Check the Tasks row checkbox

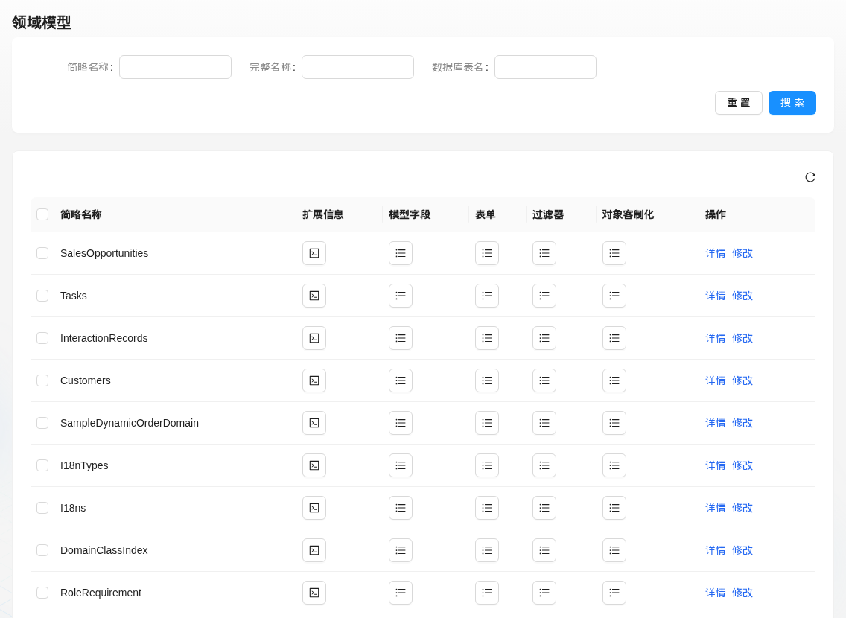click(42, 296)
